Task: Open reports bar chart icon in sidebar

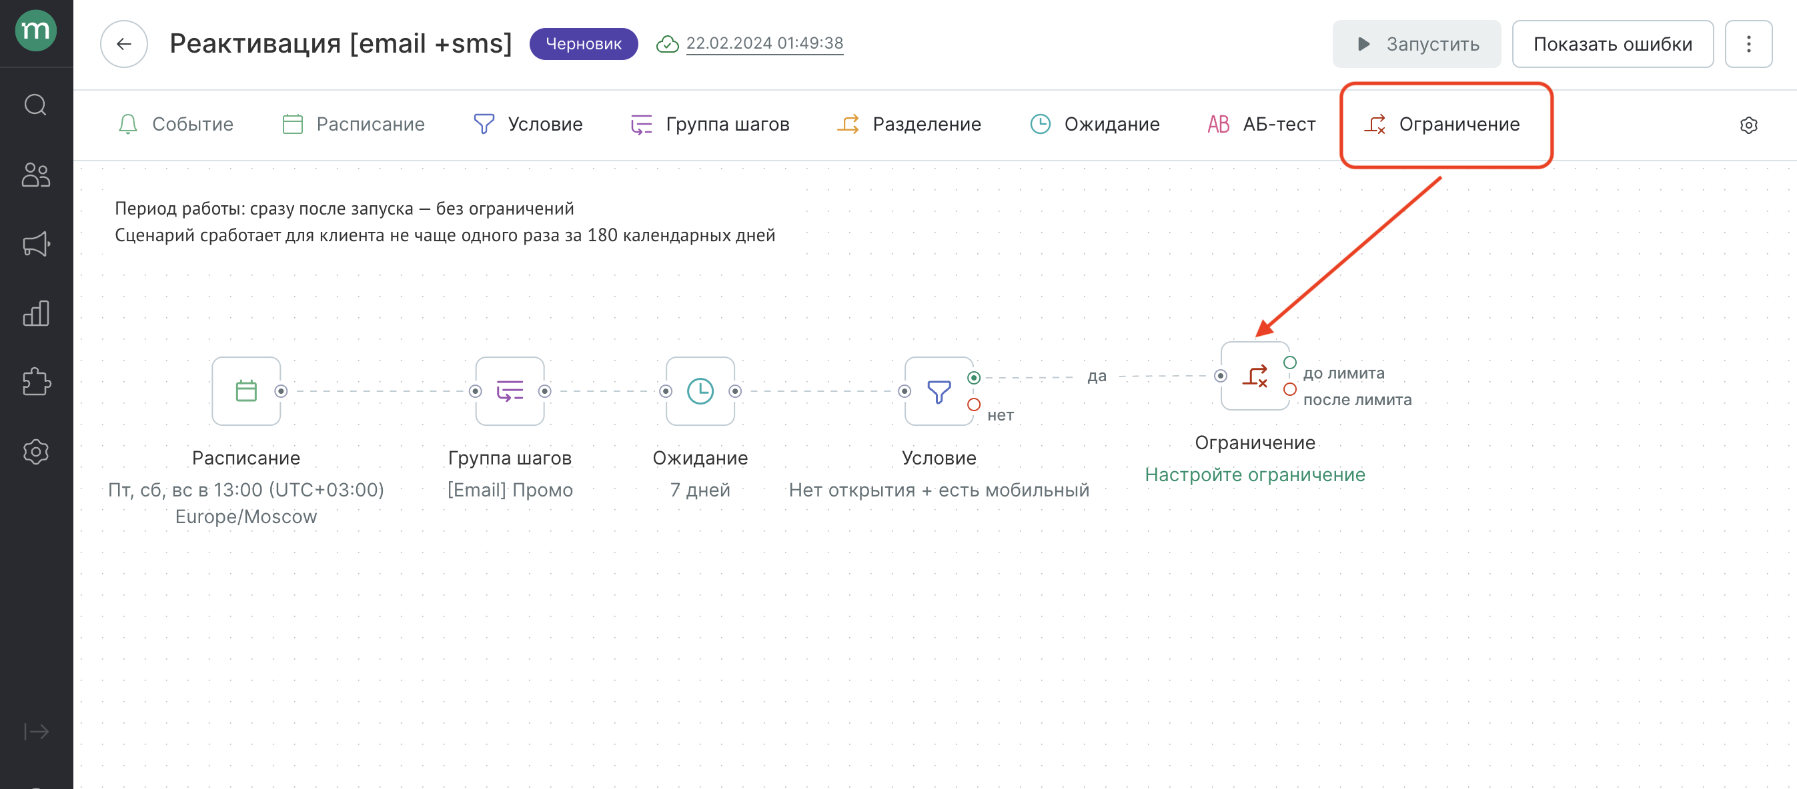Action: (x=35, y=313)
